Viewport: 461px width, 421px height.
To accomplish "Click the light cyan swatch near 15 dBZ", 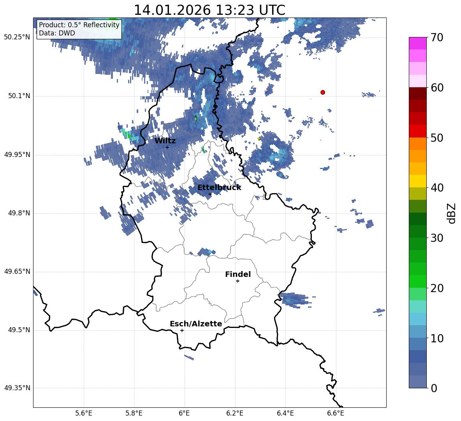I will pos(417,307).
